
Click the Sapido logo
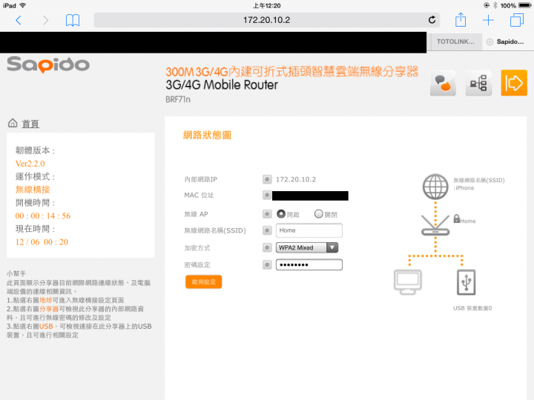[48, 64]
